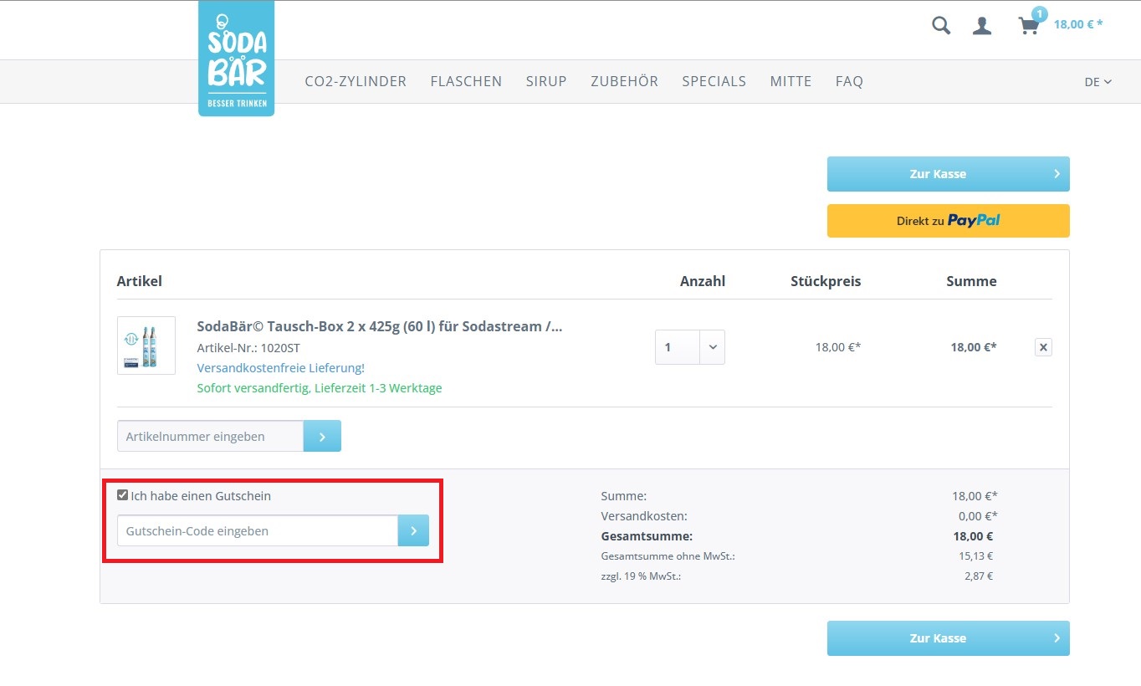Open the Specials menu
1141x686 pixels.
tap(714, 81)
